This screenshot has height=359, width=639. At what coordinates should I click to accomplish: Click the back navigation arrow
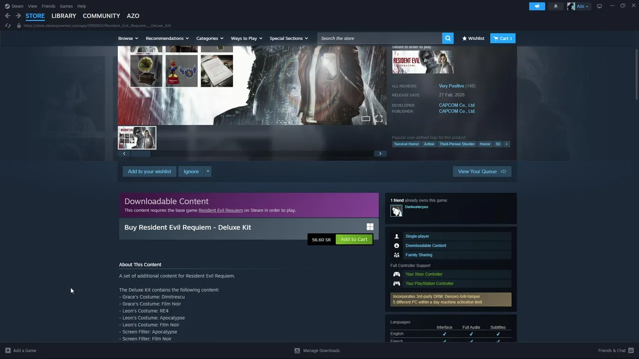(7, 16)
